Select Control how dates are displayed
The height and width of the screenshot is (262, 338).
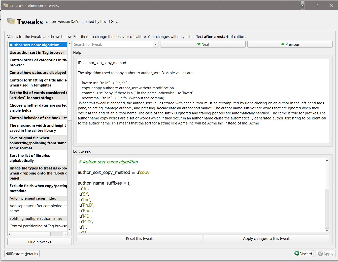tap(38, 72)
